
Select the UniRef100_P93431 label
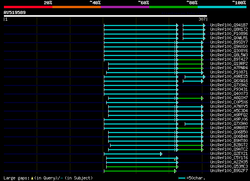tap(229, 89)
